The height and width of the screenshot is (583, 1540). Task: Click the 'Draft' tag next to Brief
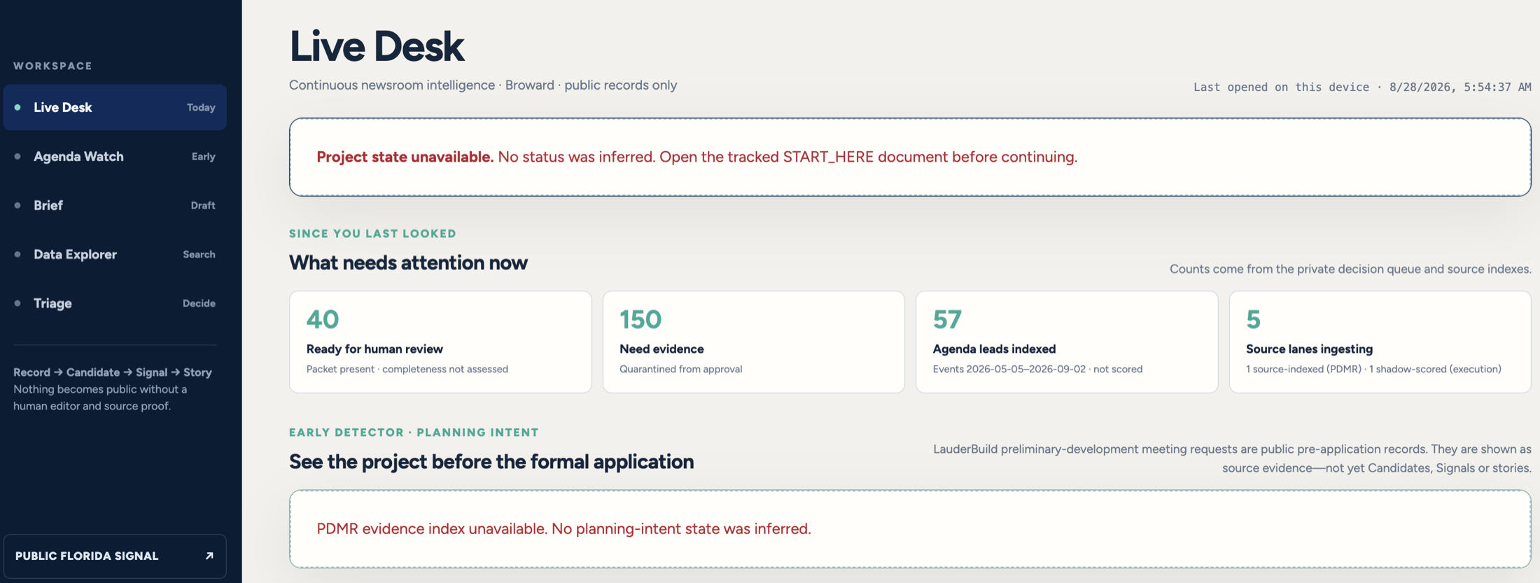(203, 206)
